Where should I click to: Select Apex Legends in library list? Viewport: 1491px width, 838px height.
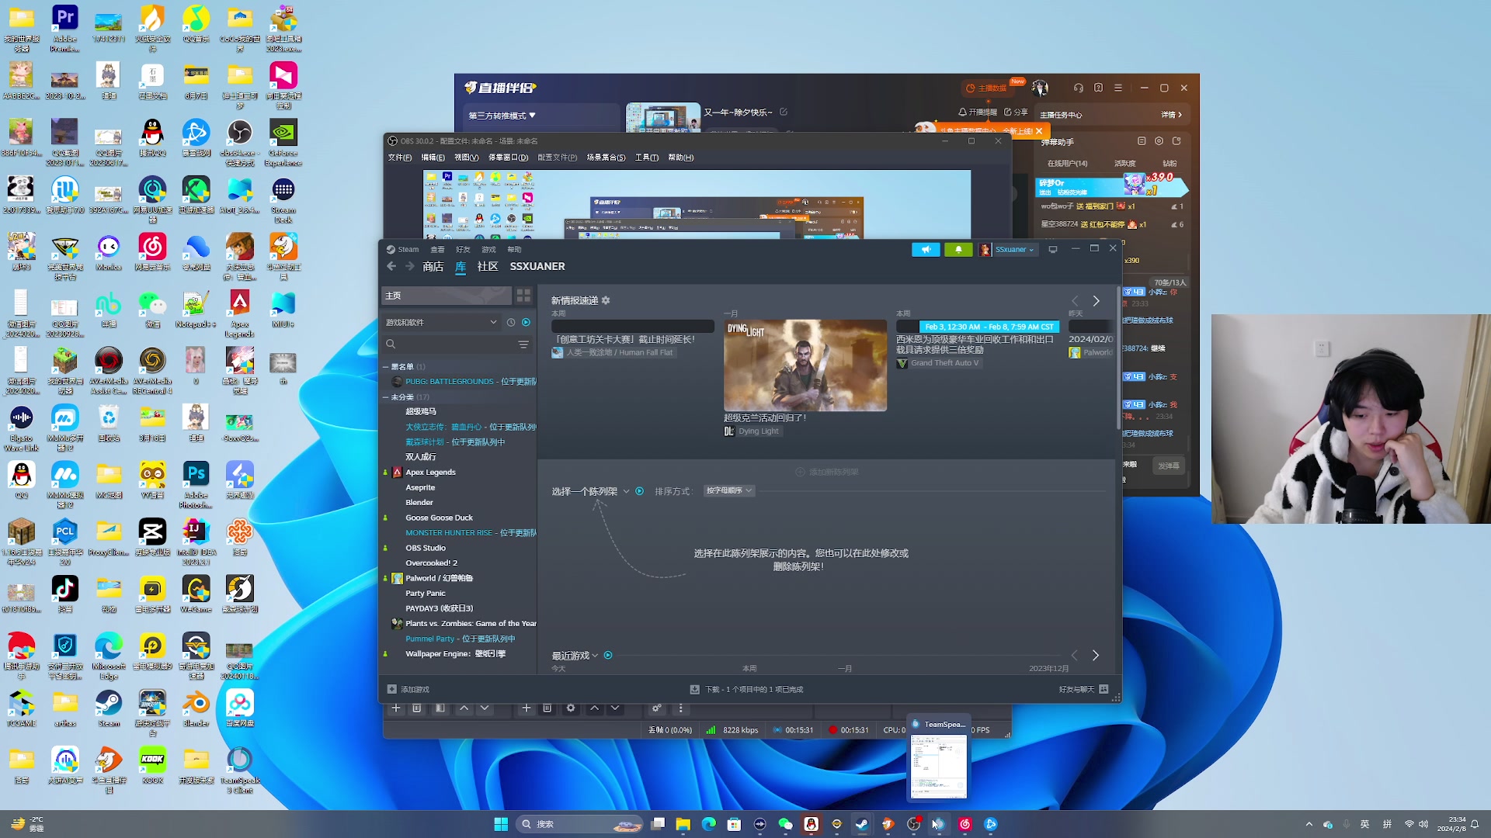point(430,472)
